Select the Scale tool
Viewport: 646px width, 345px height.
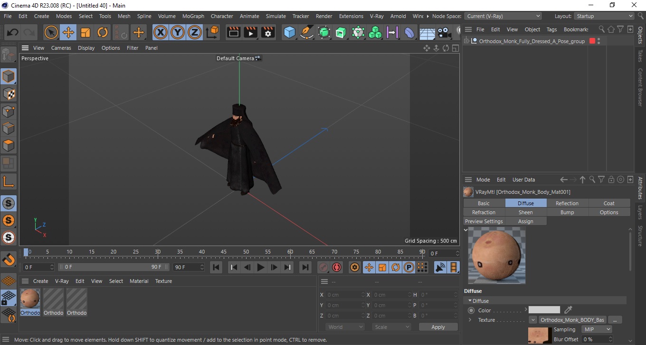click(x=85, y=33)
